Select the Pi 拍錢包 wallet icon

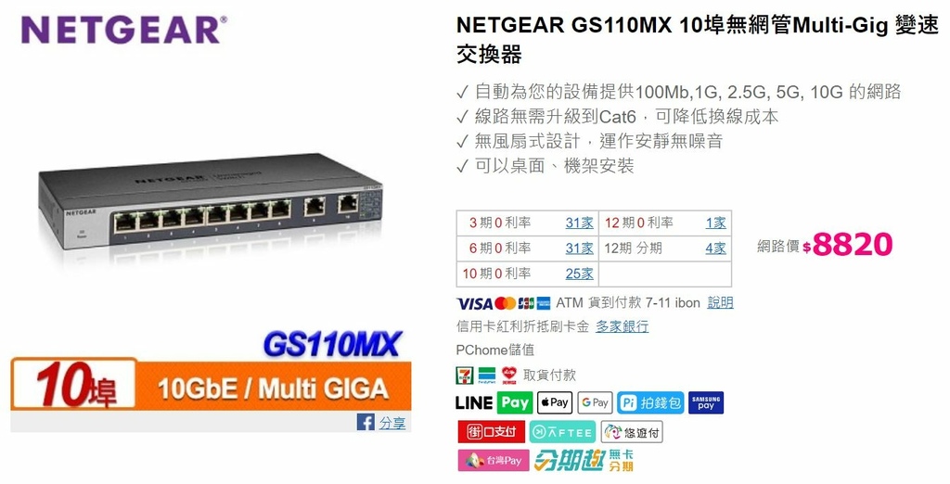click(650, 402)
